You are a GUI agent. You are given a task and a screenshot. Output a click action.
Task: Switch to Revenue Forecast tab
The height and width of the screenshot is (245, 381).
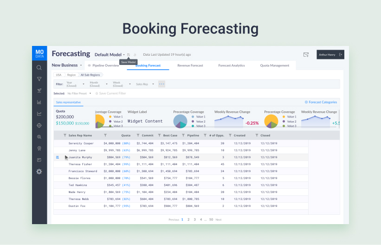pos(190,65)
